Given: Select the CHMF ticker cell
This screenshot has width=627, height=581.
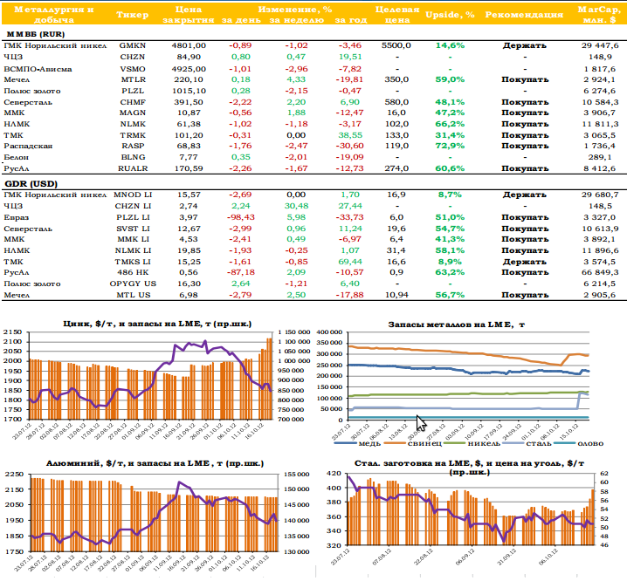Looking at the screenshot, I should [133, 102].
